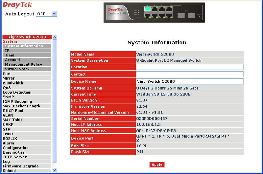Expand the Port menu
263x174 pixels.
pos(27,74)
